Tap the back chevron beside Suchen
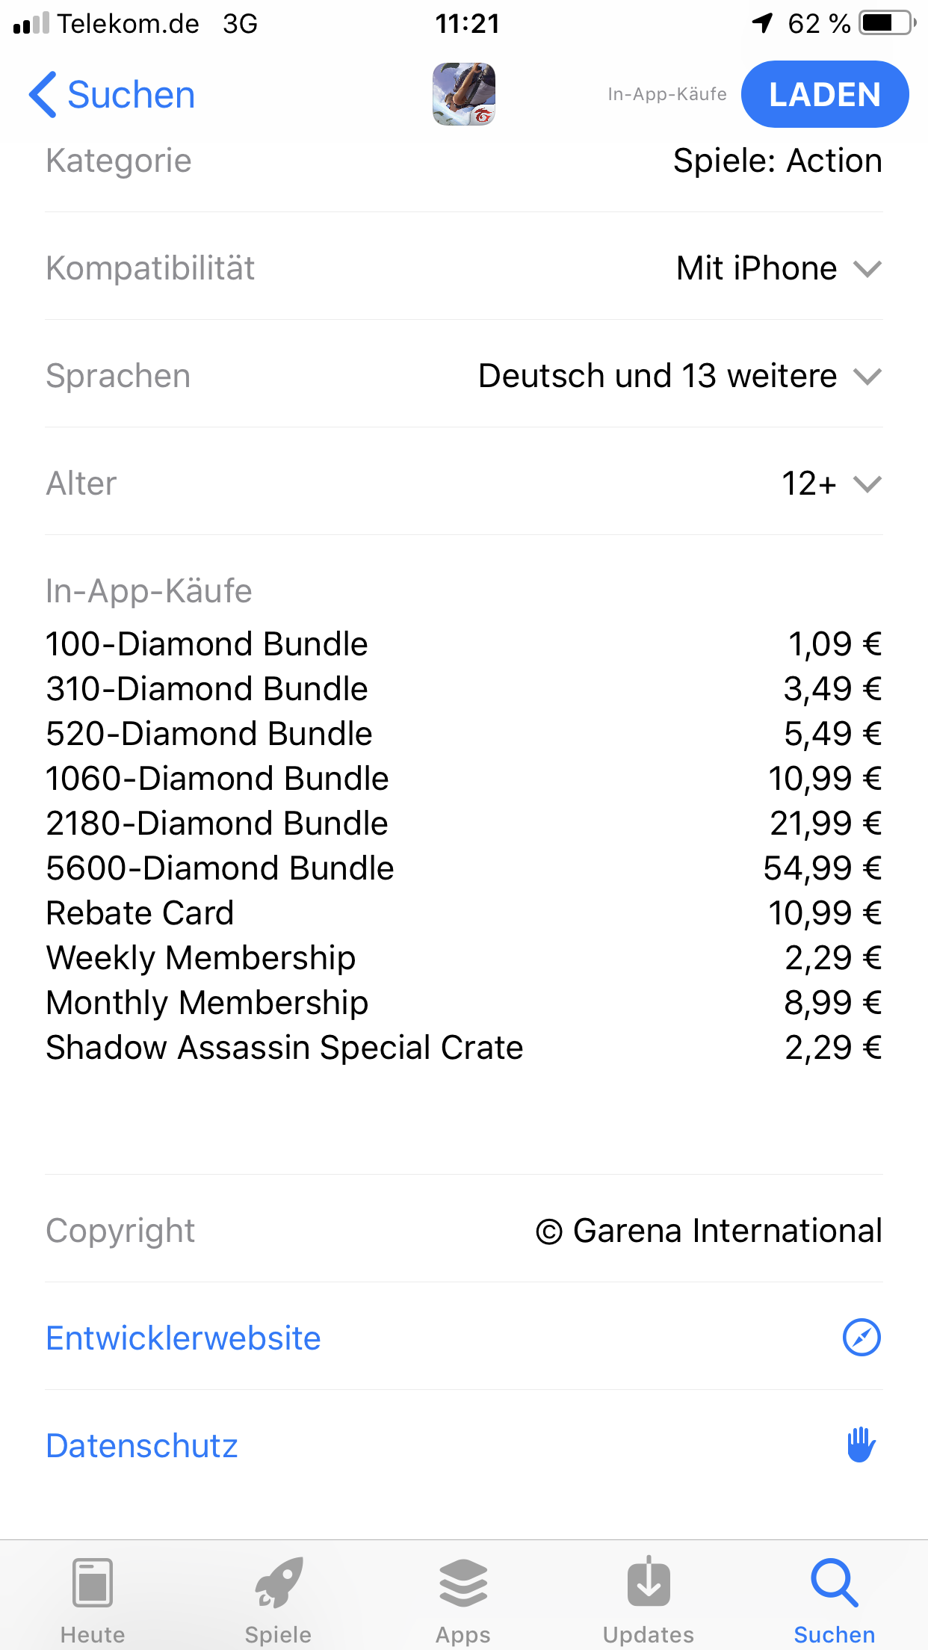 click(43, 95)
